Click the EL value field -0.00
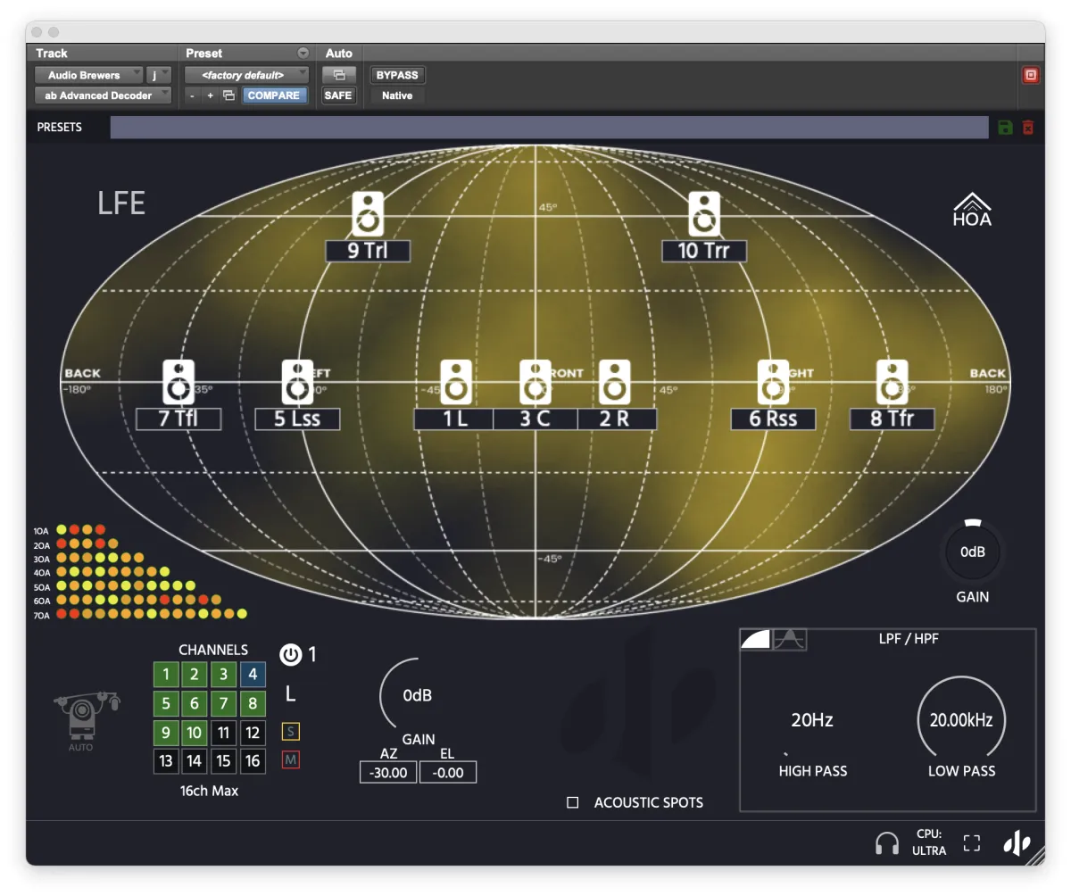 (448, 773)
